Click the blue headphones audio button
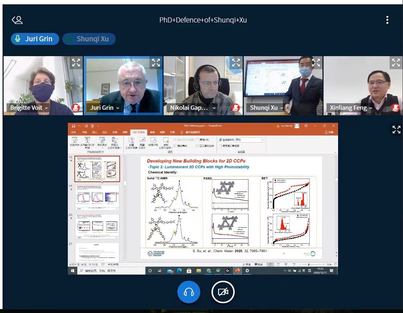 pyautogui.click(x=189, y=292)
